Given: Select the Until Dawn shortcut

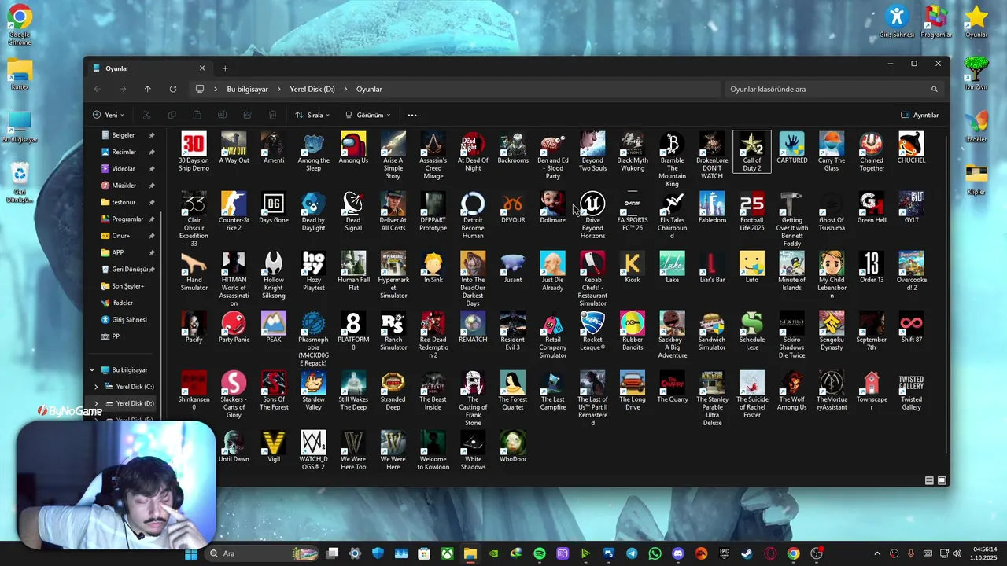Looking at the screenshot, I should (234, 447).
